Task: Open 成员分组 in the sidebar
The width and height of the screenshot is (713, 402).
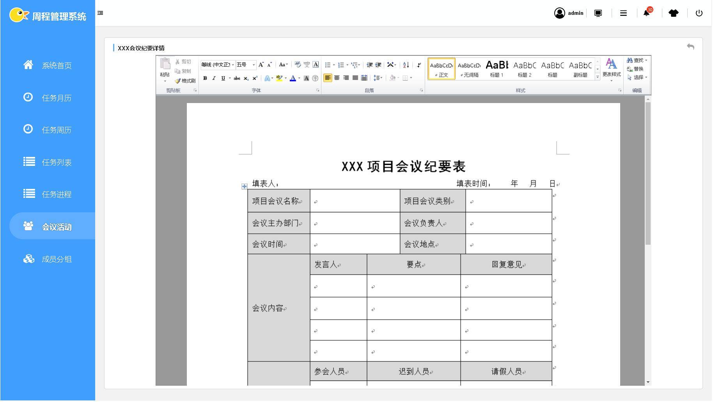Action: 56,259
